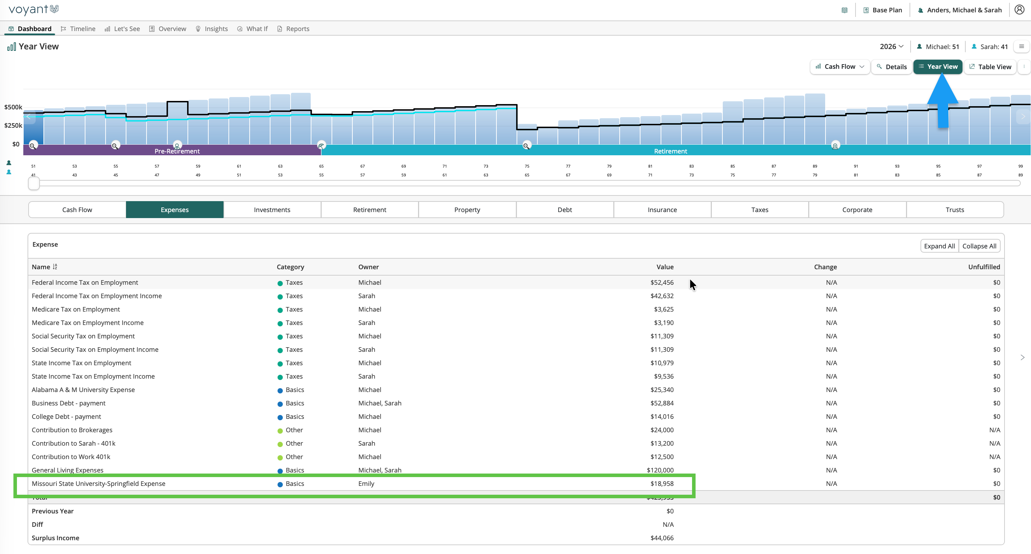Screen dimensions: 1031x554
Task: Open the 2026 year dropdown
Action: pos(891,46)
